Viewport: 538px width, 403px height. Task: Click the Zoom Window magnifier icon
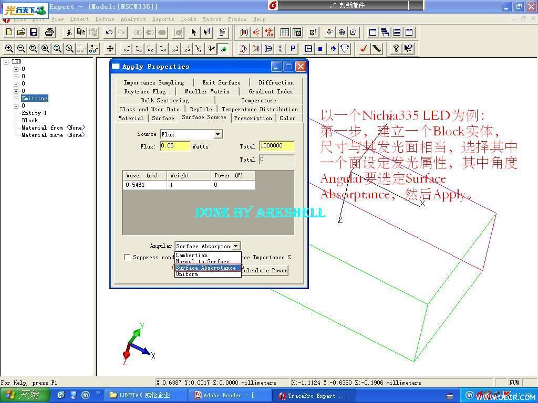coord(33,49)
